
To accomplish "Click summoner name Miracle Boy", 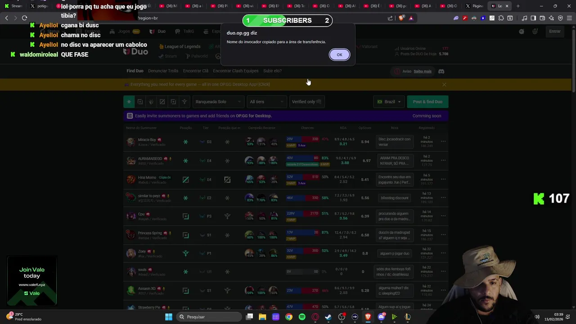I will point(147,140).
